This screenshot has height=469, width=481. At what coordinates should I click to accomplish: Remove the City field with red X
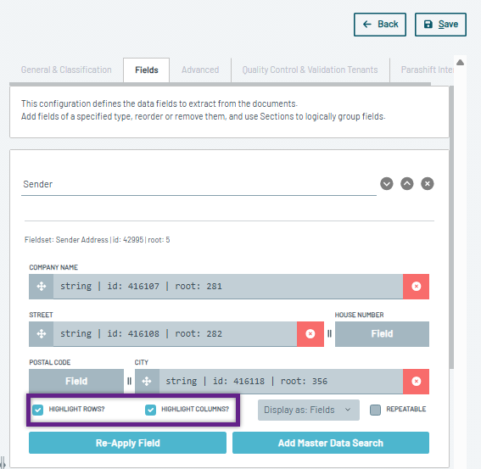[x=416, y=382]
